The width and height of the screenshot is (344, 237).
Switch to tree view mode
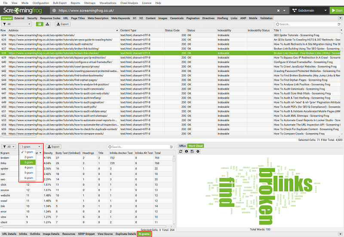pos(47,24)
